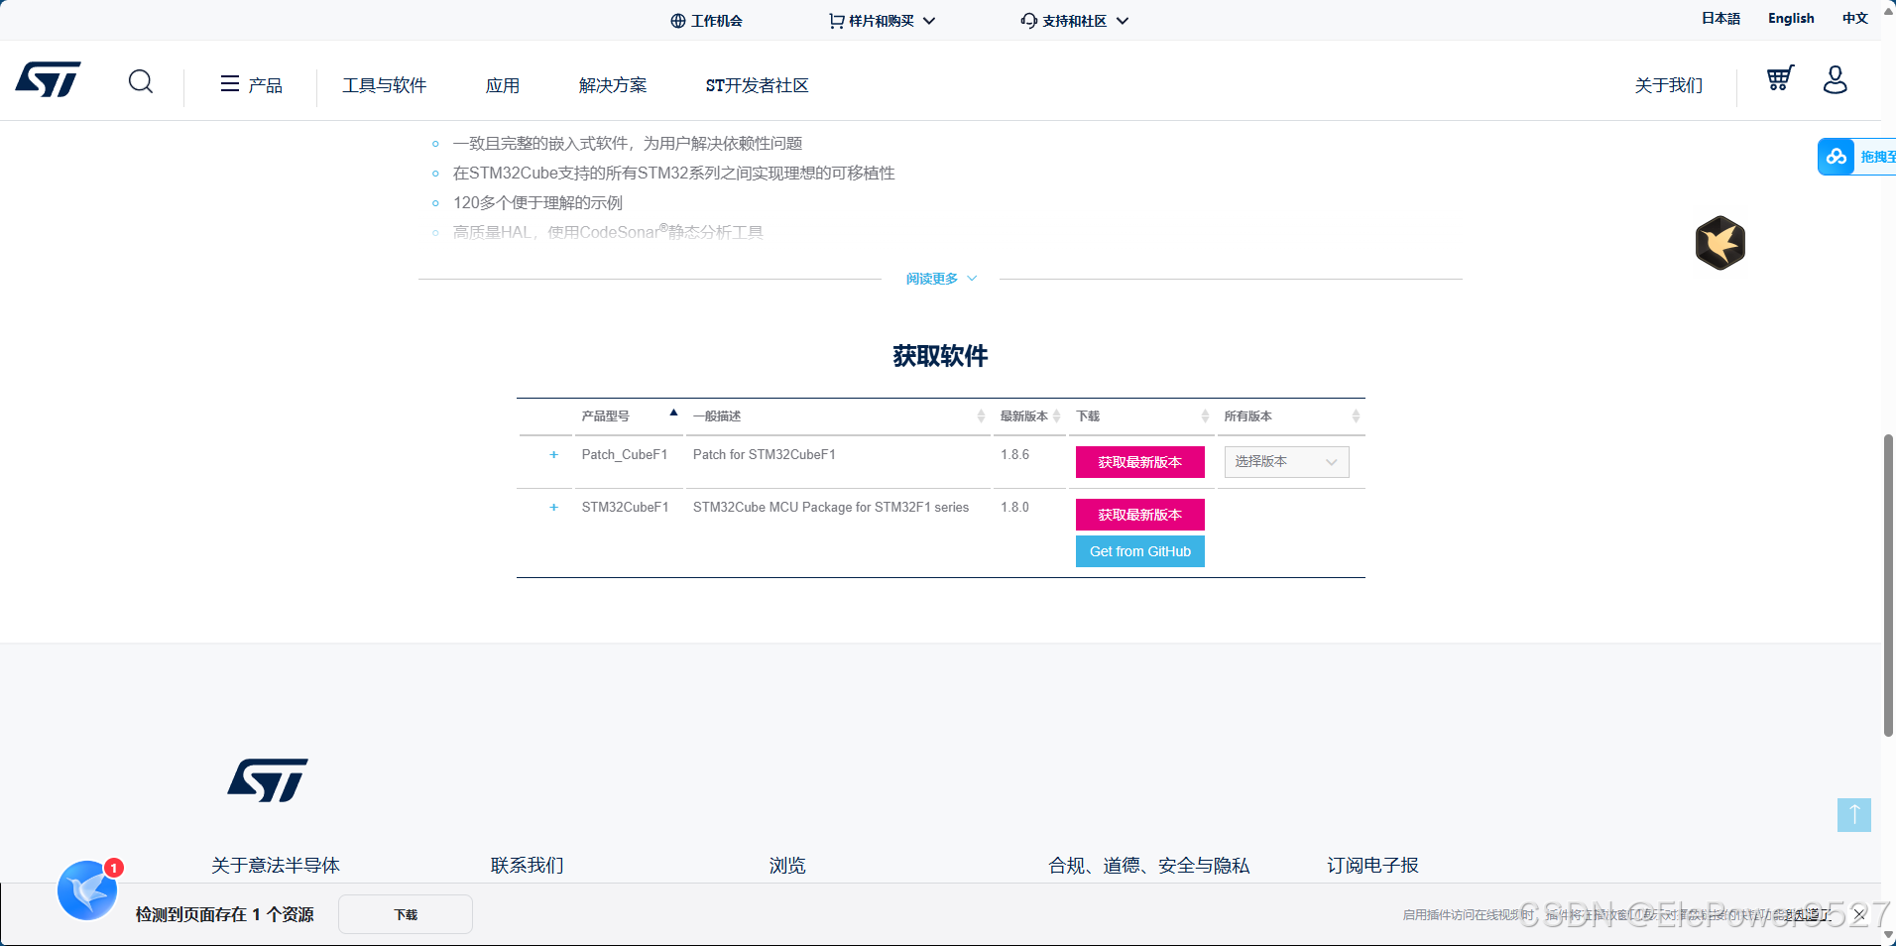Open the search magnifier icon
Image resolution: width=1896 pixels, height=946 pixels.
point(141,81)
